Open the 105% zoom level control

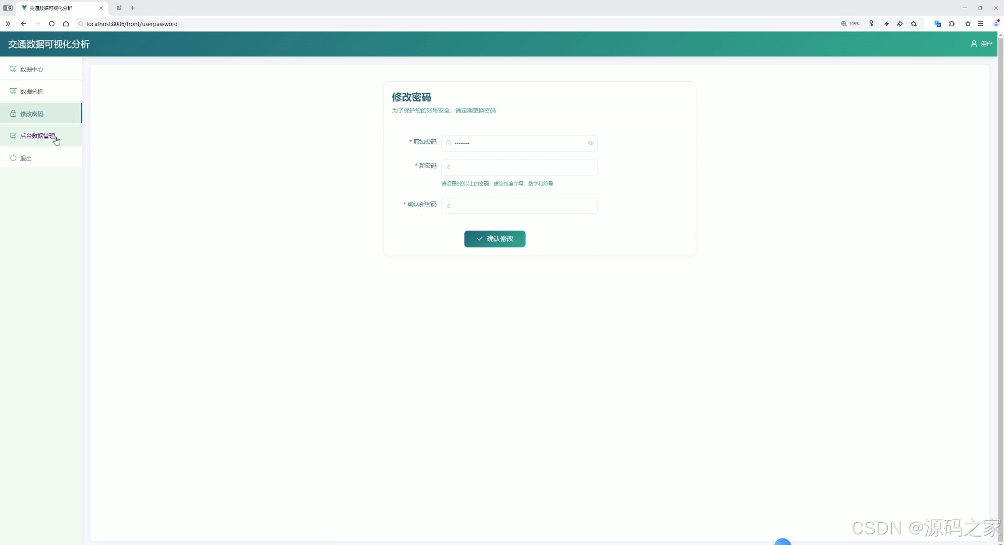point(850,24)
